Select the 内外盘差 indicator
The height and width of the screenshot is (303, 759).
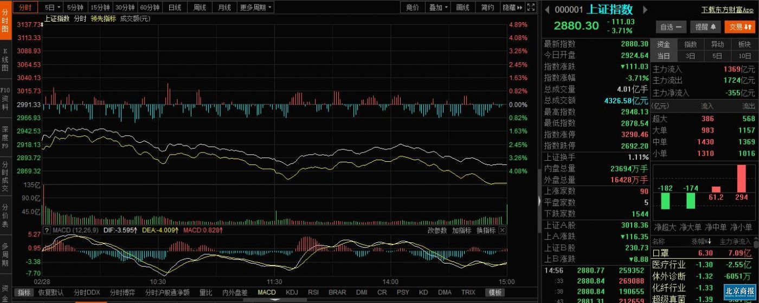coord(235,292)
